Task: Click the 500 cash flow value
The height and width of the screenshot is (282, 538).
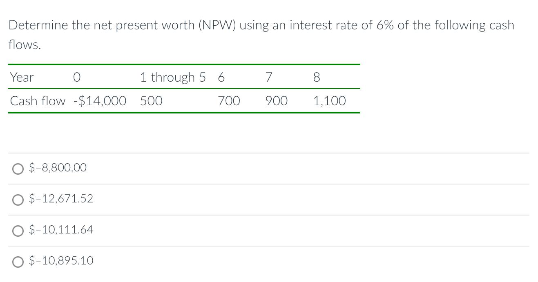Action: click(151, 101)
